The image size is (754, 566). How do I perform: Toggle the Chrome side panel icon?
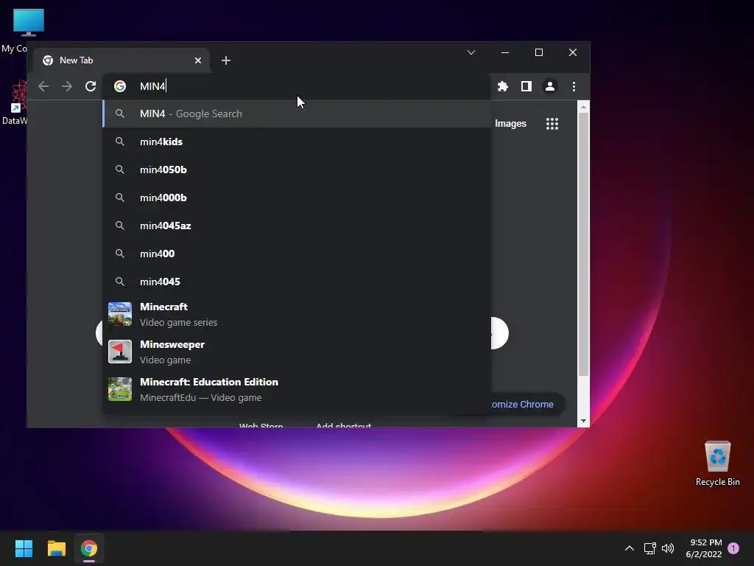point(526,86)
